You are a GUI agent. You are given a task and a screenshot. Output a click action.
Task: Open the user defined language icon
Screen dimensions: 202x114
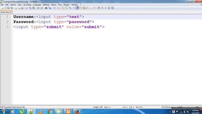(81, 8)
